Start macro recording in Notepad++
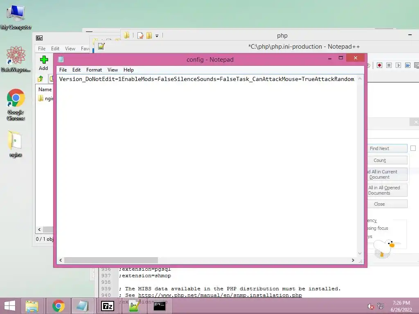Screen dimensions: 419x314 coord(379,65)
